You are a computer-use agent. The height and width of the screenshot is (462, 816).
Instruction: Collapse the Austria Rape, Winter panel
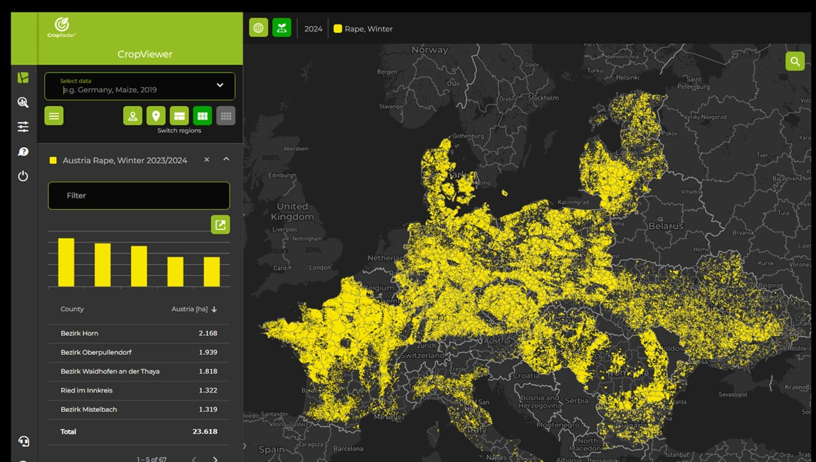[226, 159]
